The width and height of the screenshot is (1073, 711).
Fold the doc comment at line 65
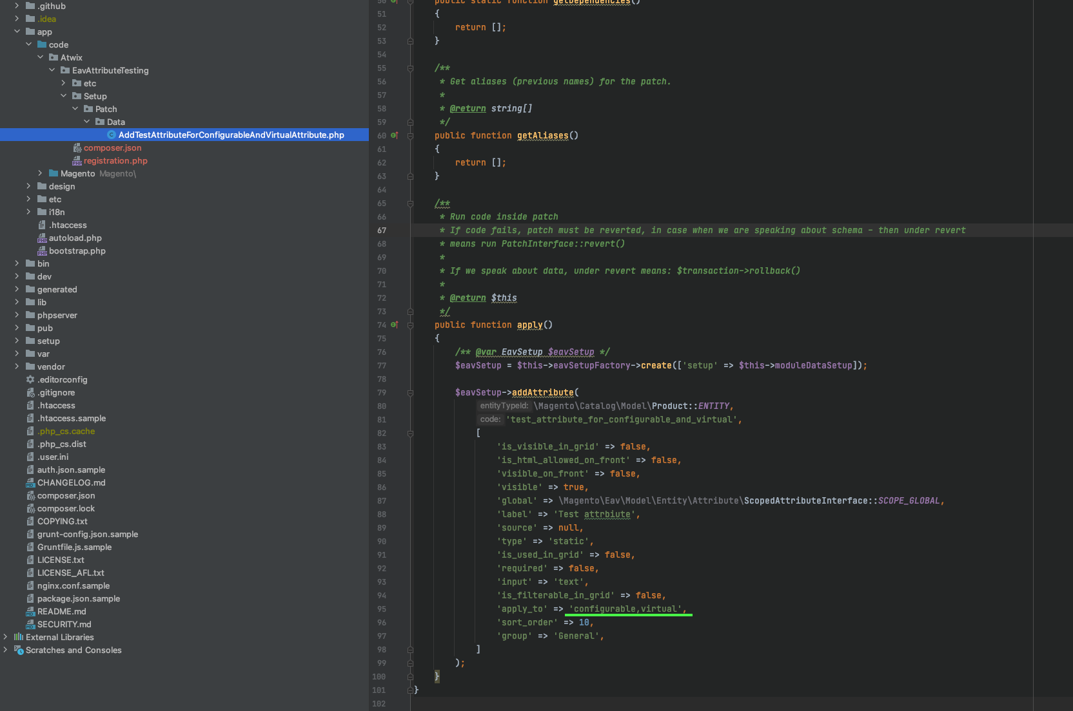[x=410, y=204]
